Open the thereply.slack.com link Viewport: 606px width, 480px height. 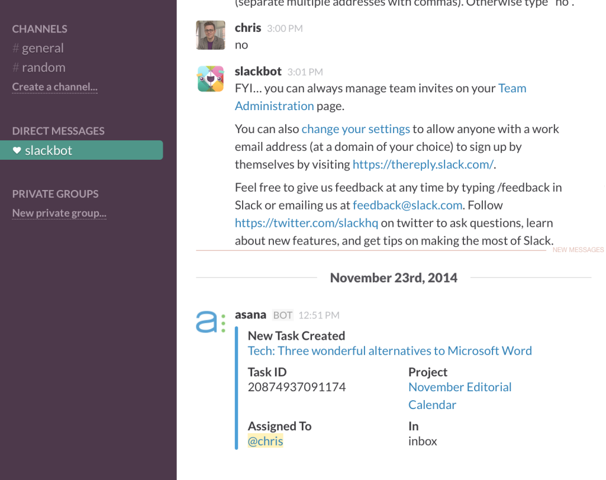[x=423, y=165]
